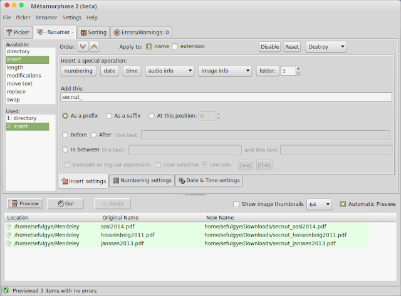Select the janssen2013.pdf original name
Viewport: 401px width, 296px height.
(x=122, y=243)
